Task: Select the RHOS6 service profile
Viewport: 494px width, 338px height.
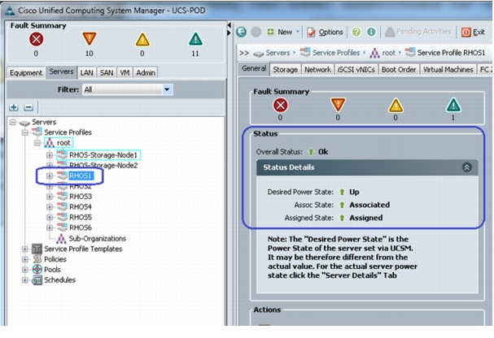Action: tap(81, 227)
